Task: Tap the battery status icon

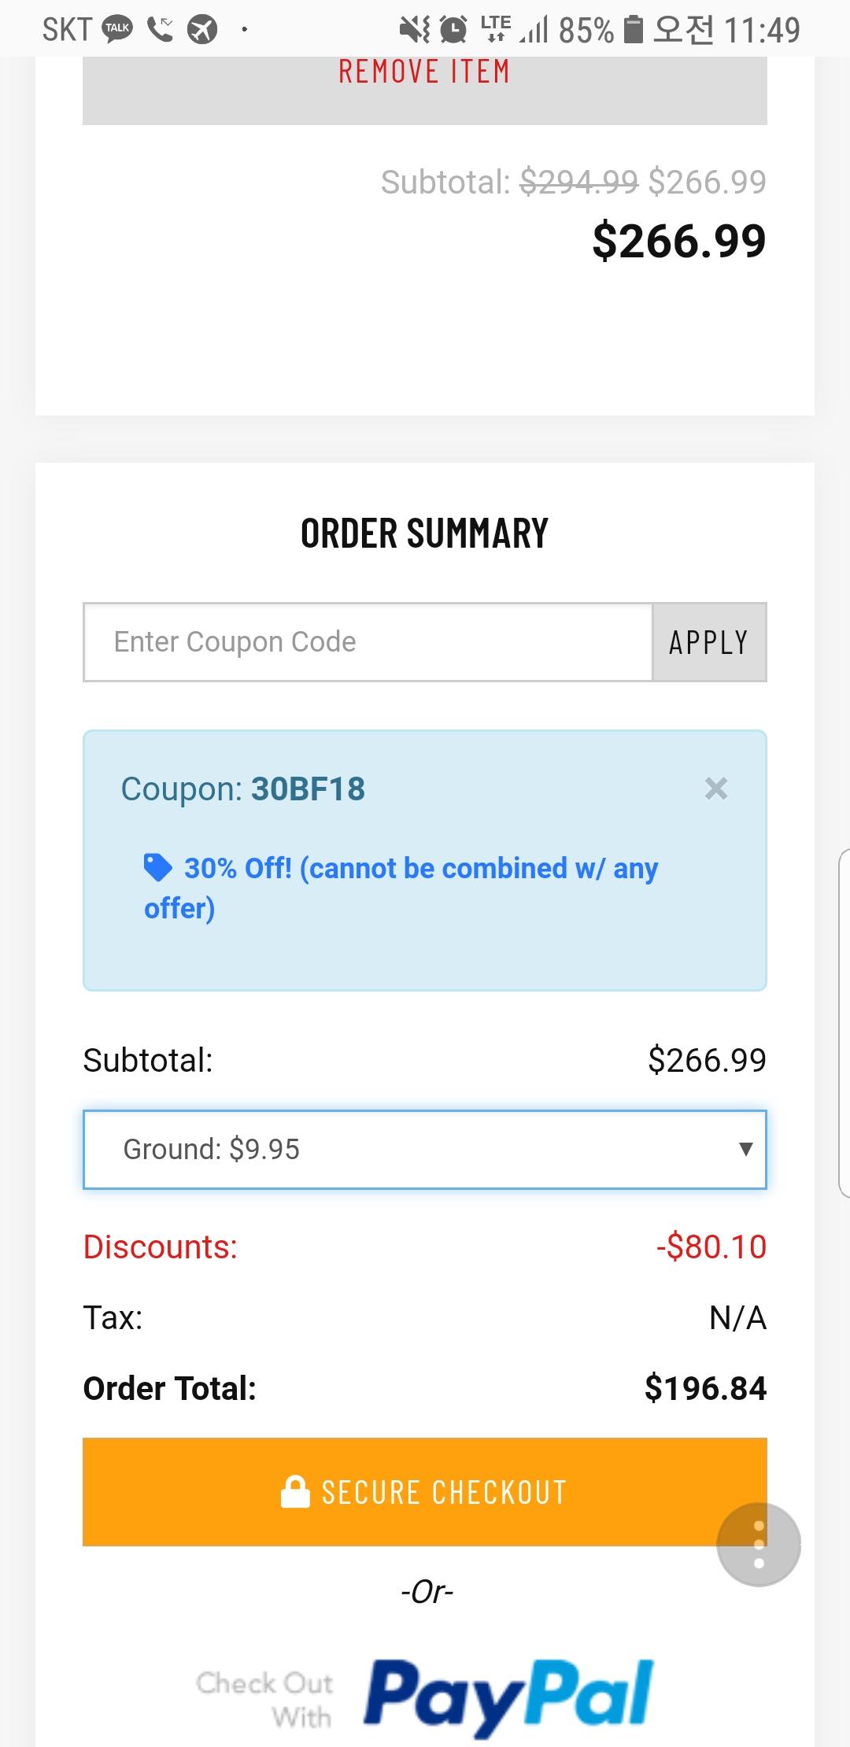Action: (x=632, y=30)
